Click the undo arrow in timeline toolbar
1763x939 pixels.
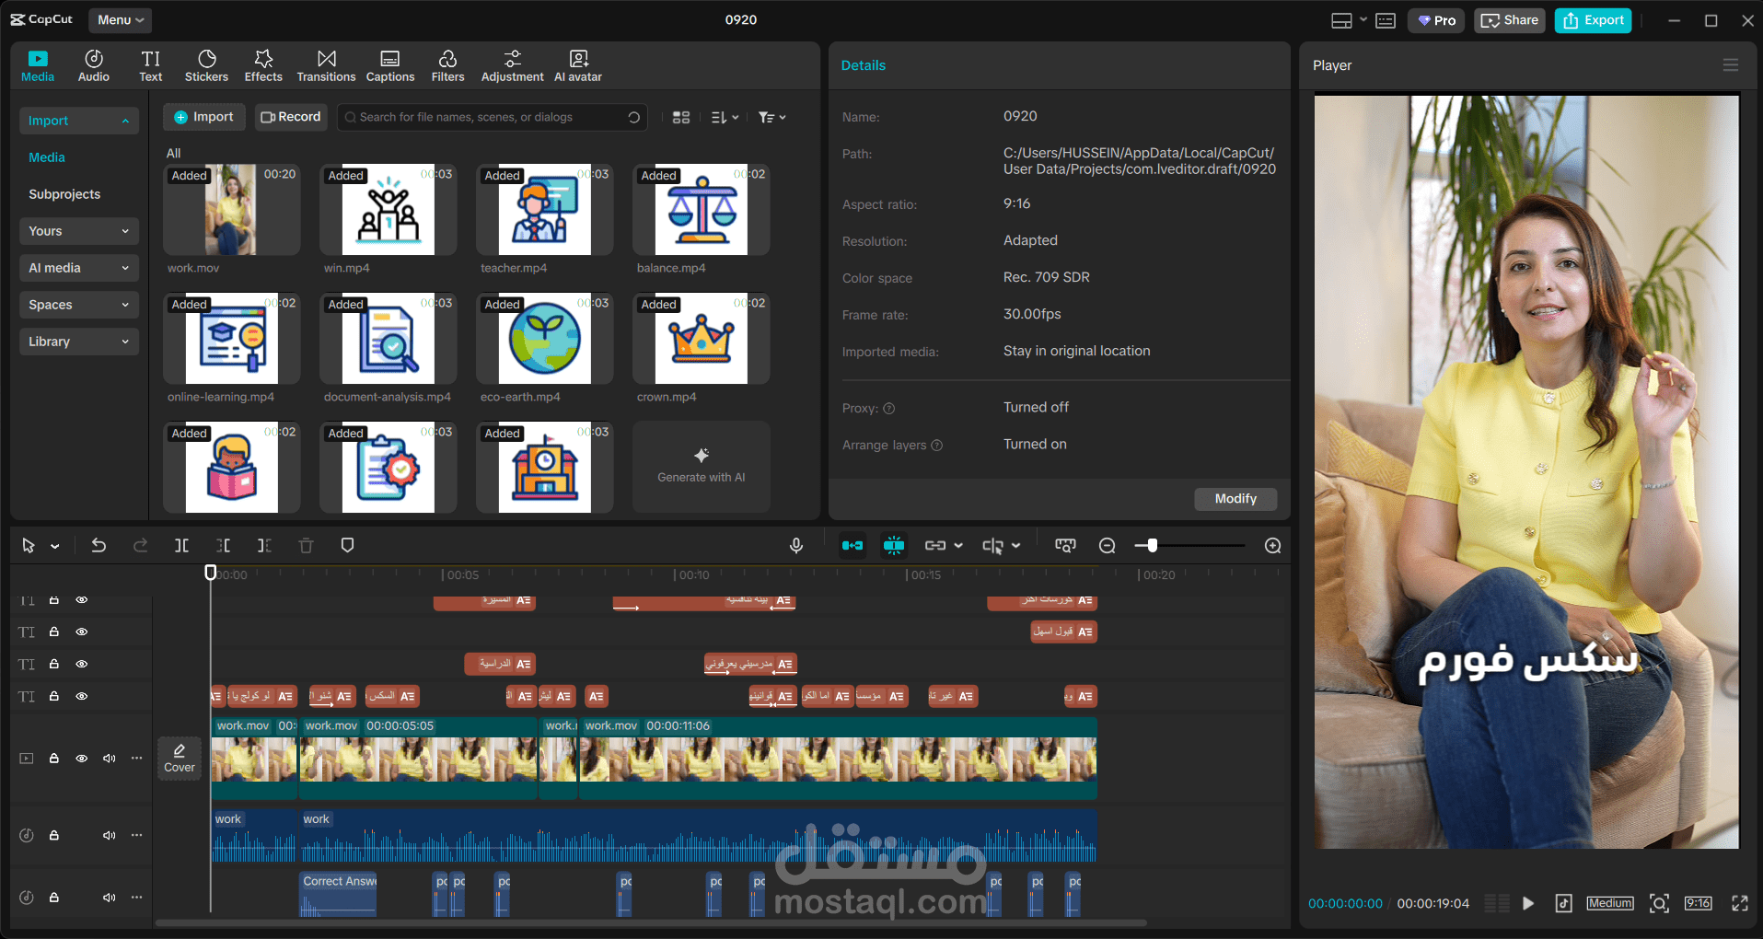[99, 546]
